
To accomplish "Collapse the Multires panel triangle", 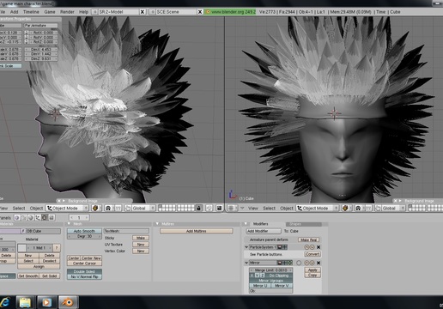I will coord(157,224).
